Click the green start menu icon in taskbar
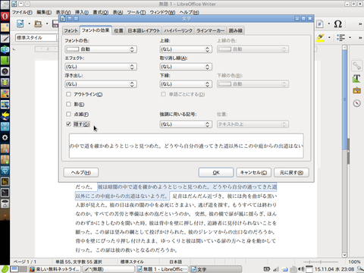 (x=5, y=269)
